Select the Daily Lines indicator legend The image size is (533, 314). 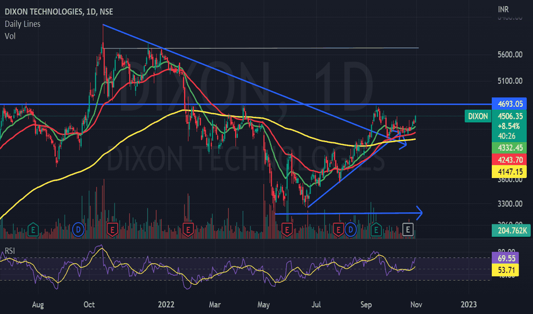pos(22,24)
